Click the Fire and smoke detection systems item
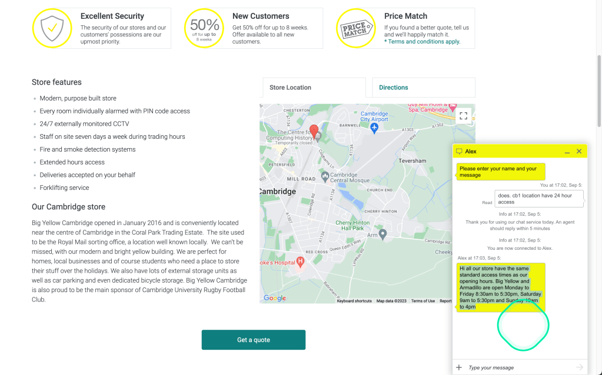 click(88, 149)
